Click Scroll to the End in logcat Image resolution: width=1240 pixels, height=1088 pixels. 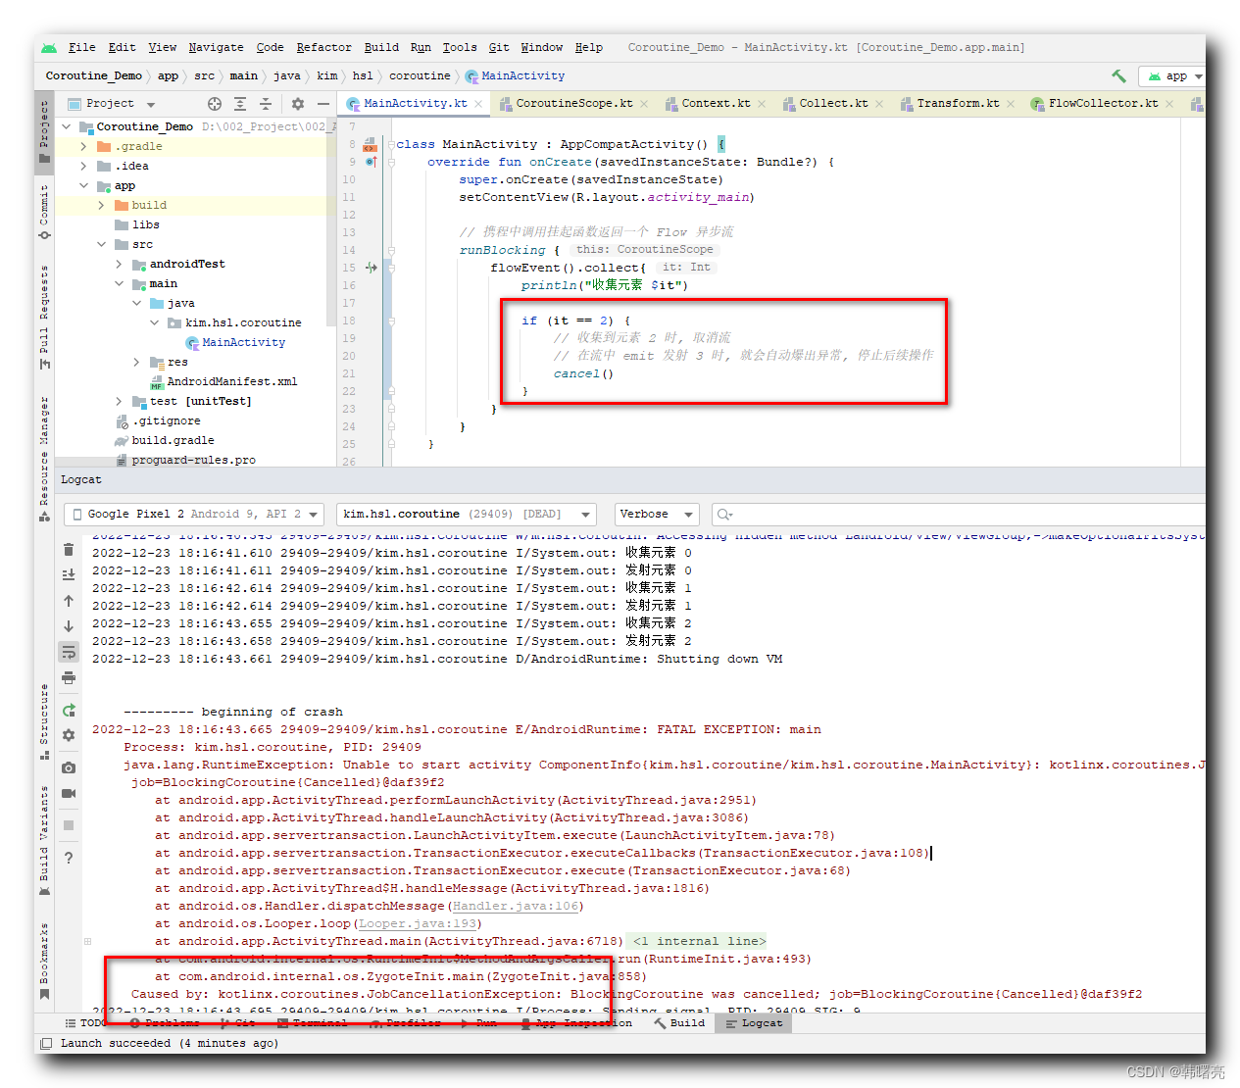(x=69, y=575)
